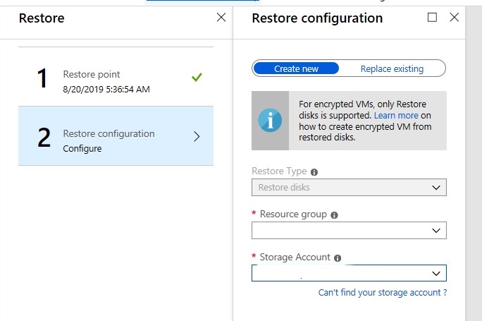Click inside the Storage Account field
This screenshot has width=482, height=321.
349,273
